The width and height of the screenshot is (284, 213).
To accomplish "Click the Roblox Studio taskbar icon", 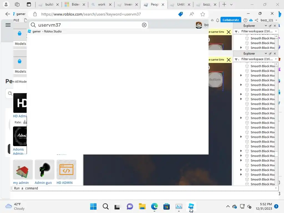I will (191, 206).
